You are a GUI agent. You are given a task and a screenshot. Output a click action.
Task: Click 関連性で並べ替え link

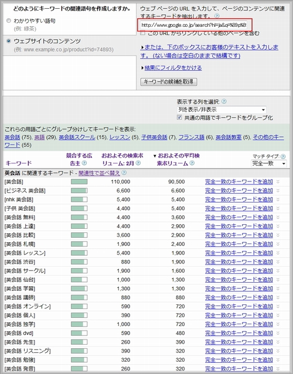(x=99, y=173)
